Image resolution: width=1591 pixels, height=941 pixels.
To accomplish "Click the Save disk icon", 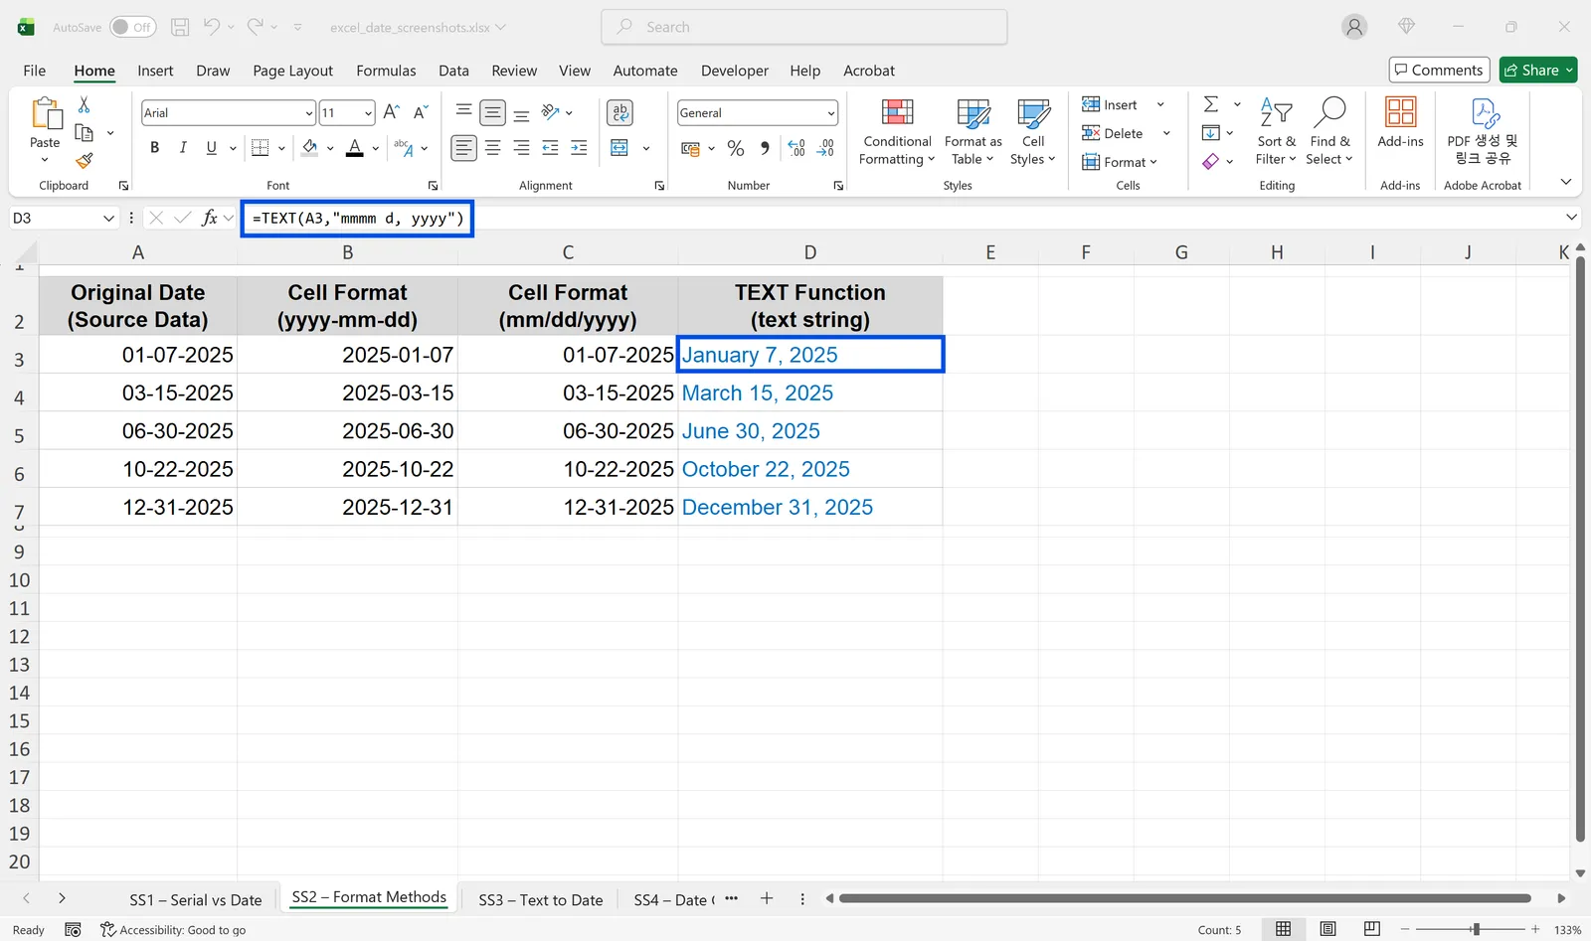I will pos(180,27).
